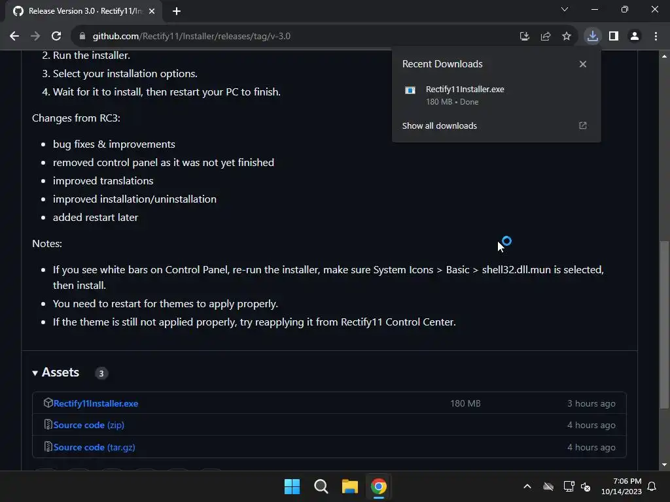
Task: Go back to the previous page
Action: [x=14, y=37]
